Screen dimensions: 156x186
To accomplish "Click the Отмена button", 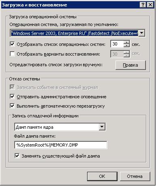I will [x=135, y=176].
